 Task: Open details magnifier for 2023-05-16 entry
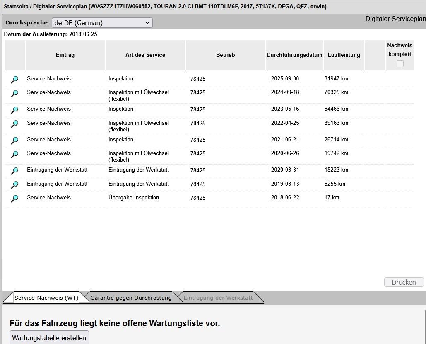(x=14, y=110)
